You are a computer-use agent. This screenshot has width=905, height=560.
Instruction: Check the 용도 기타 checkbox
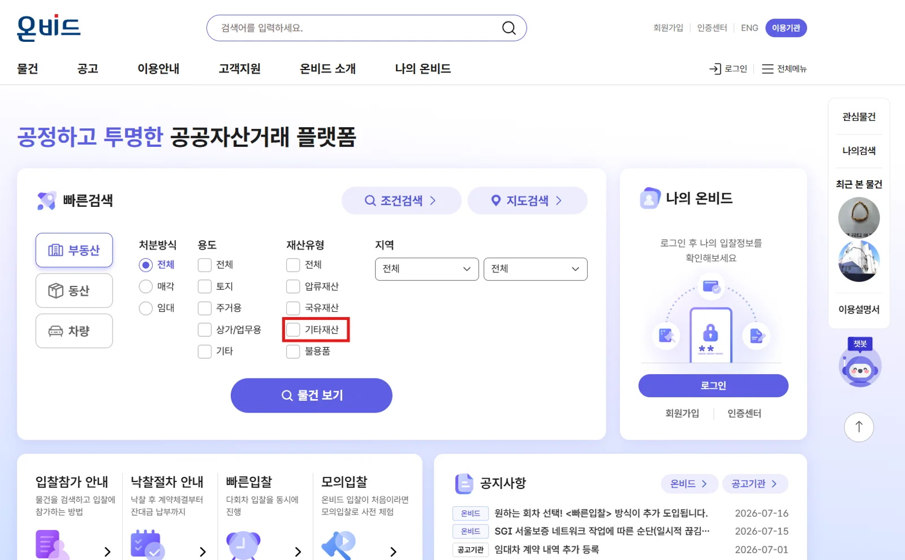[x=205, y=351]
